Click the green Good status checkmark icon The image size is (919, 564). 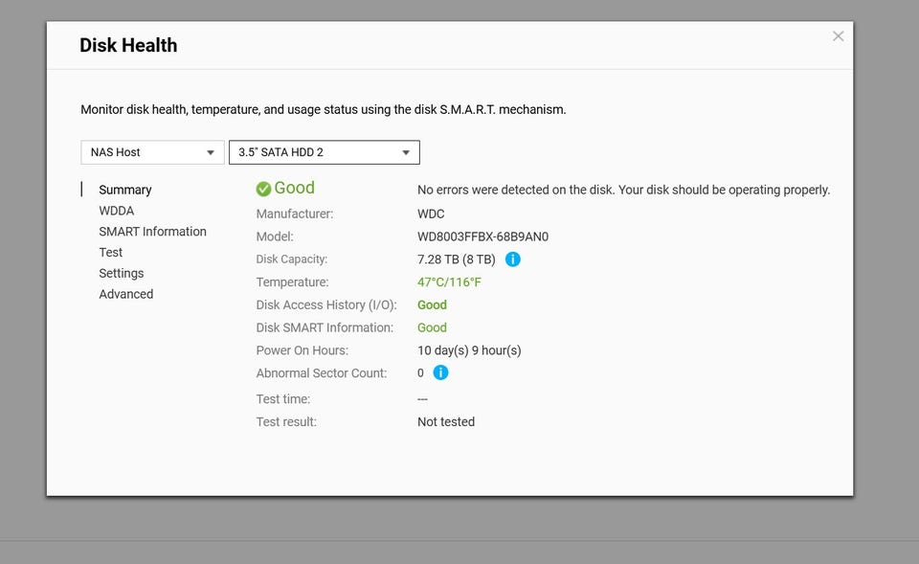[264, 189]
